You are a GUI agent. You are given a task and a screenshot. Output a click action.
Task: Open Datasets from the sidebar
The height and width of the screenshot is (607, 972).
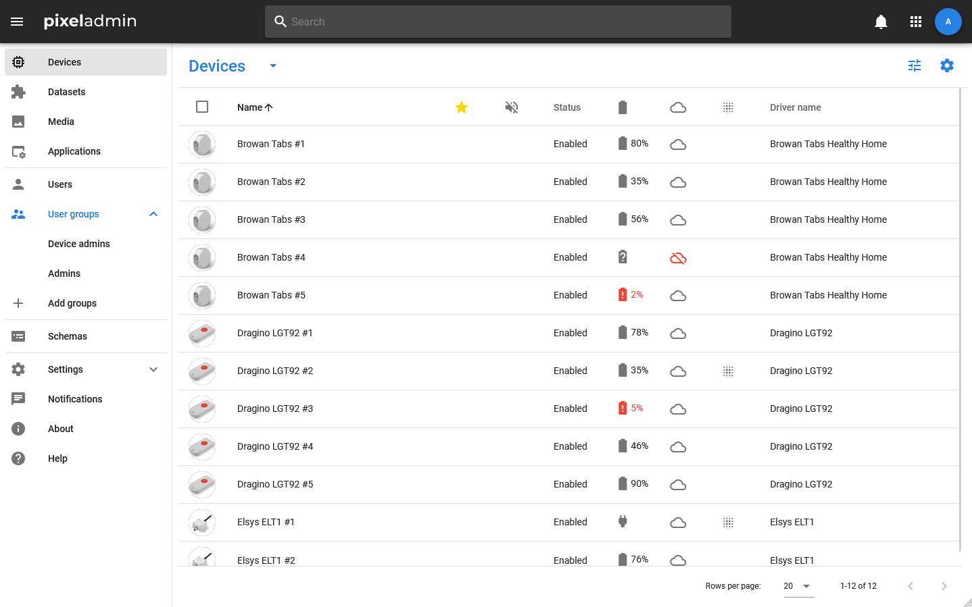[66, 92]
